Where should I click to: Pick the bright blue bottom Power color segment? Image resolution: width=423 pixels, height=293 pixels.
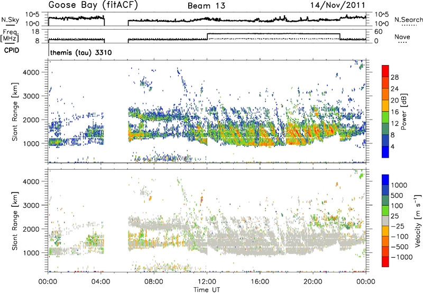coord(385,152)
